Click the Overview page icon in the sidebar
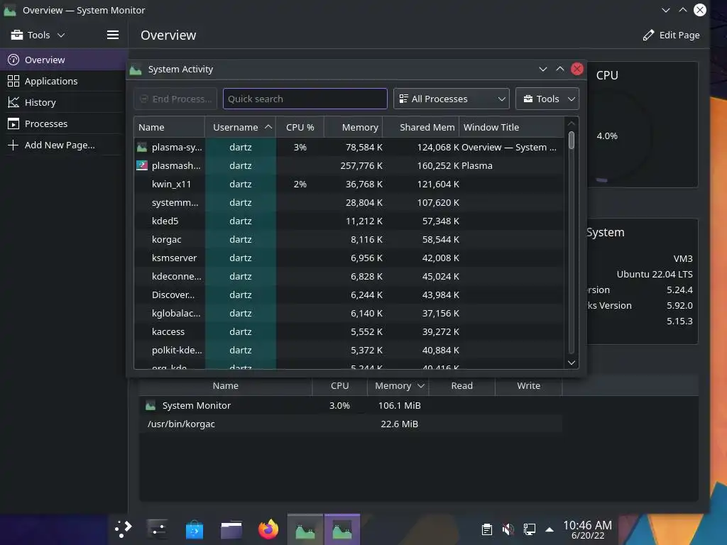This screenshot has height=545, width=727. pos(13,60)
